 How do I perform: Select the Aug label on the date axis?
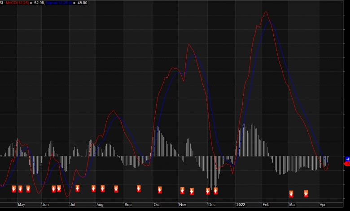[100, 204]
